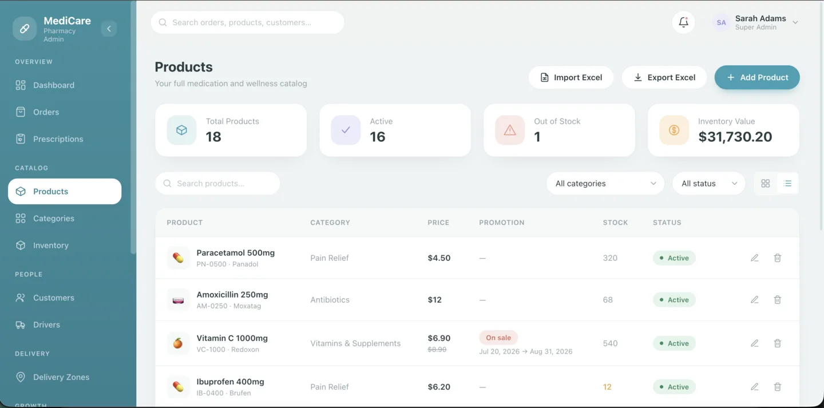Open the notifications bell
Viewport: 824px width, 408px height.
683,22
